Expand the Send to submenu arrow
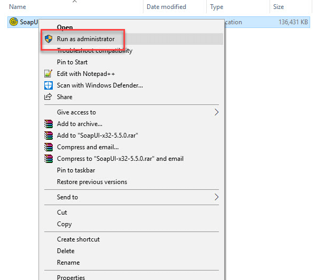The width and height of the screenshot is (317, 280). pos(216,197)
